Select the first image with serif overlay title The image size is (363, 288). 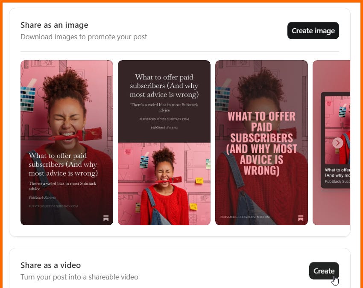pos(67,143)
